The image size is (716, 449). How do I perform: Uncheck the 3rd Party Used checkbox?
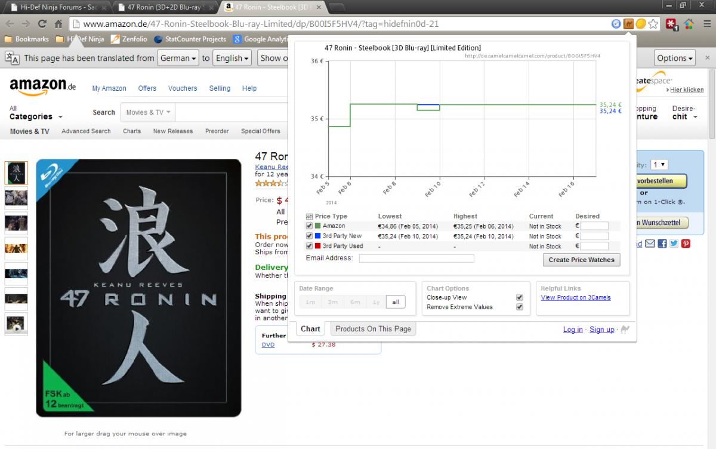point(309,246)
